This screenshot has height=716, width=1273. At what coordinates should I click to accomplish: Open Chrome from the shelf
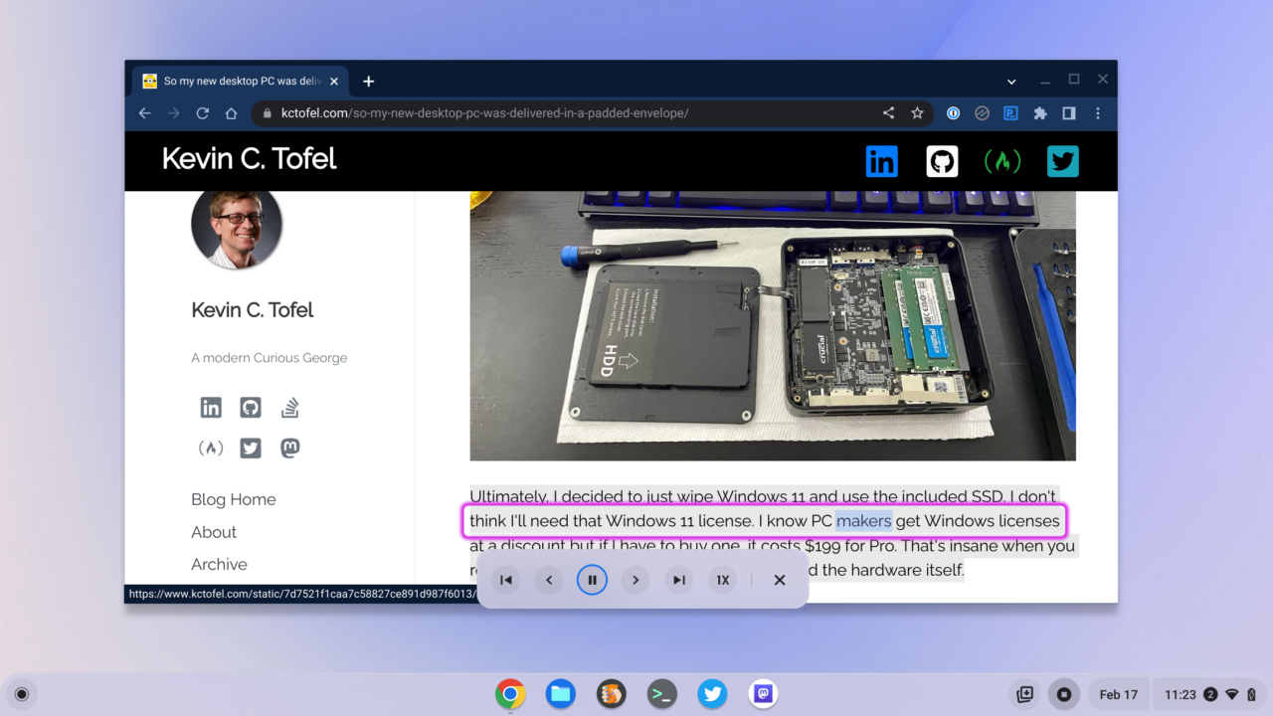pyautogui.click(x=510, y=694)
